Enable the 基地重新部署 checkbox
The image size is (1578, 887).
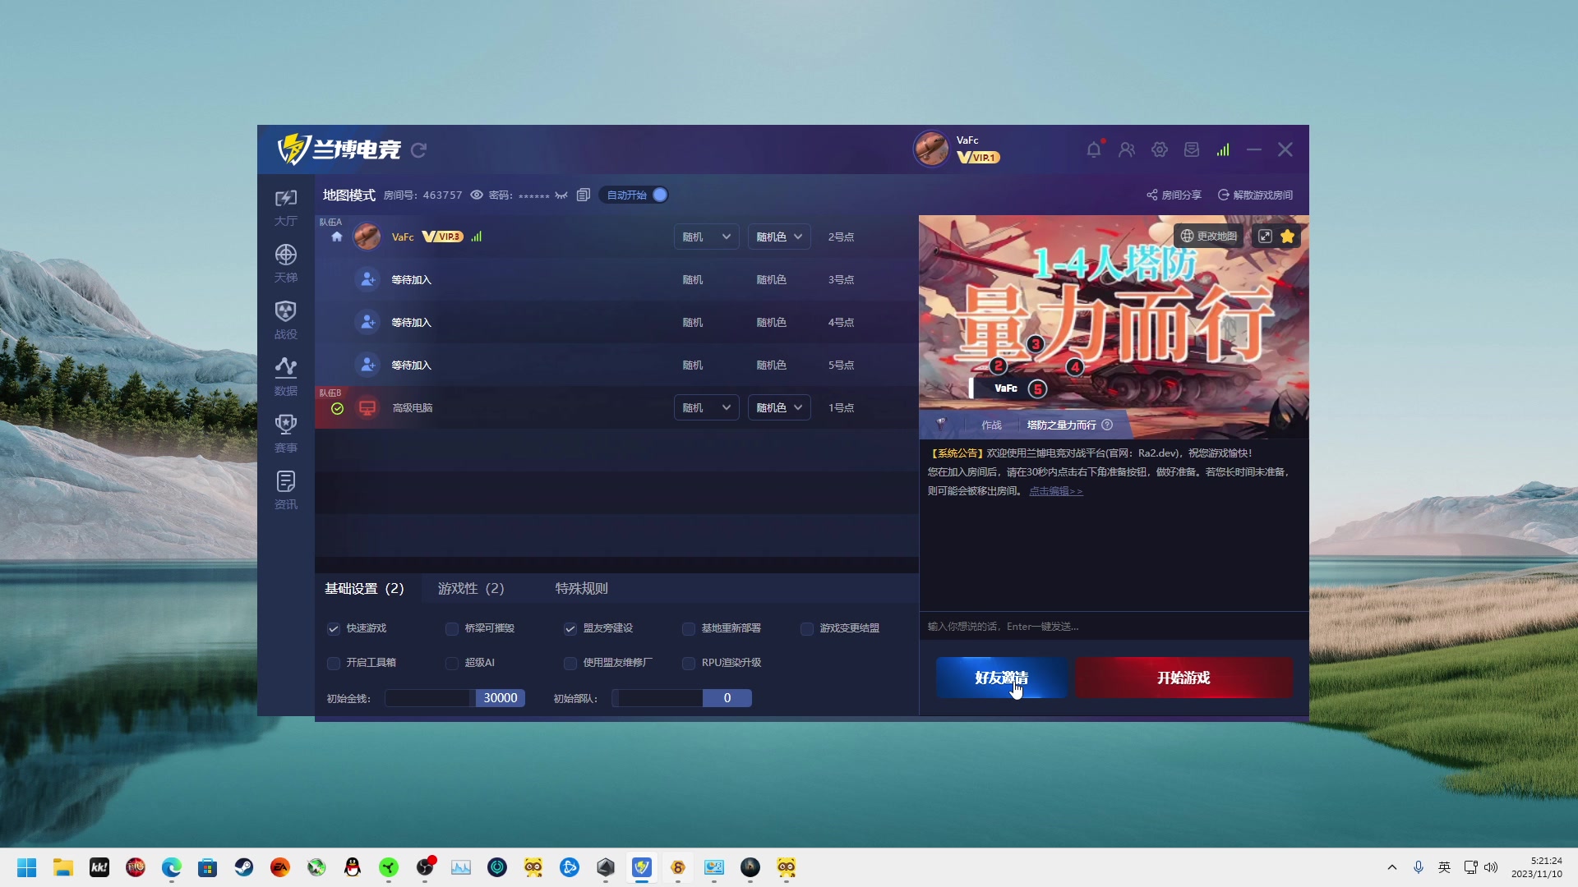[689, 629]
